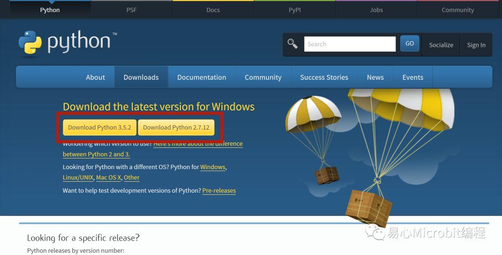Open the Community item in blue navigation bar
The image size is (502, 255).
[263, 77]
